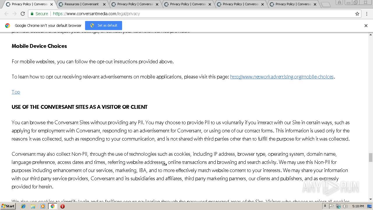Open the Chrome user profile icon
This screenshot has height=210, width=373.
(x=339, y=3)
